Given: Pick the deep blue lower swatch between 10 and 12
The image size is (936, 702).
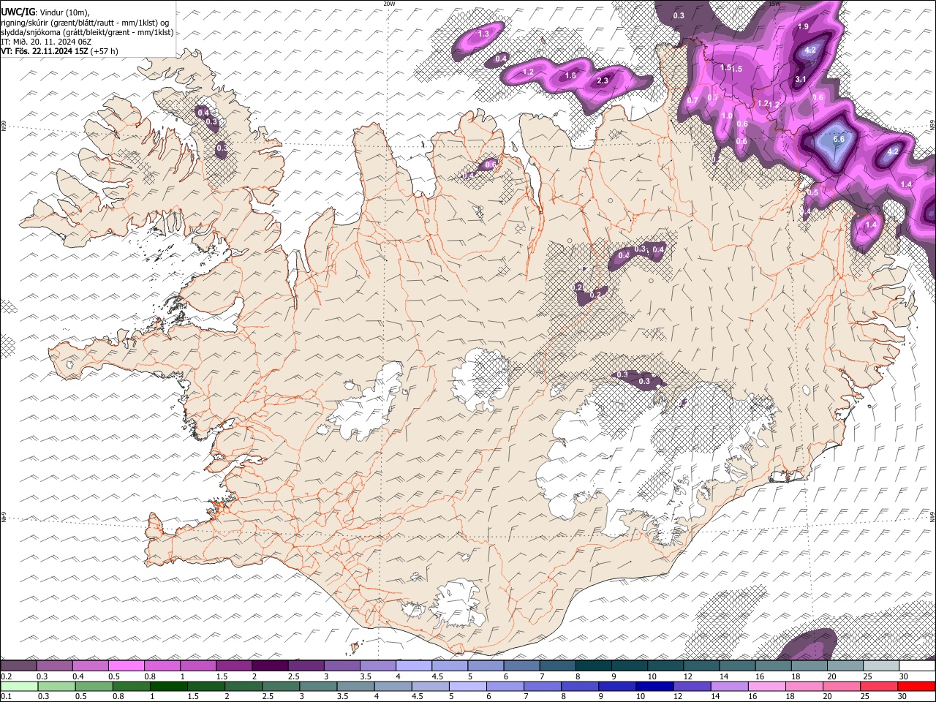Looking at the screenshot, I should tap(654, 686).
